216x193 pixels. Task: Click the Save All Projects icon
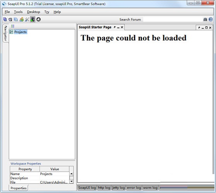[x=16, y=19]
